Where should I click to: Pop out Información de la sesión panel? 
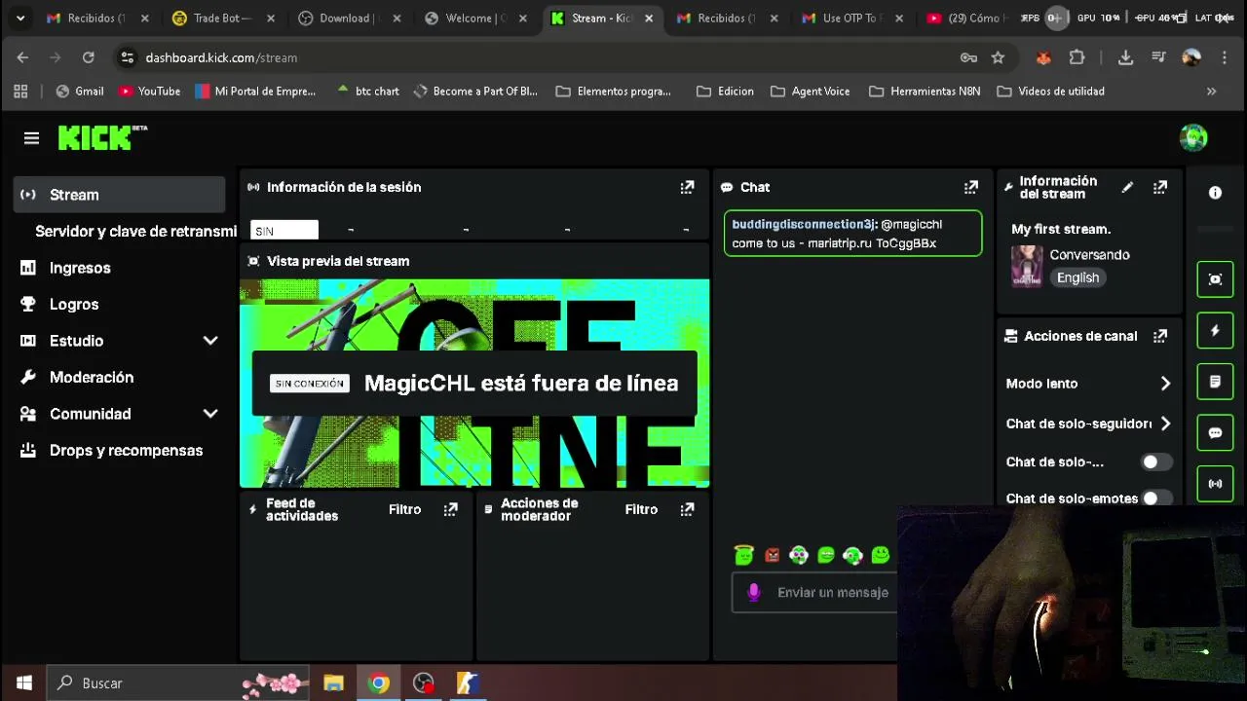[687, 187]
